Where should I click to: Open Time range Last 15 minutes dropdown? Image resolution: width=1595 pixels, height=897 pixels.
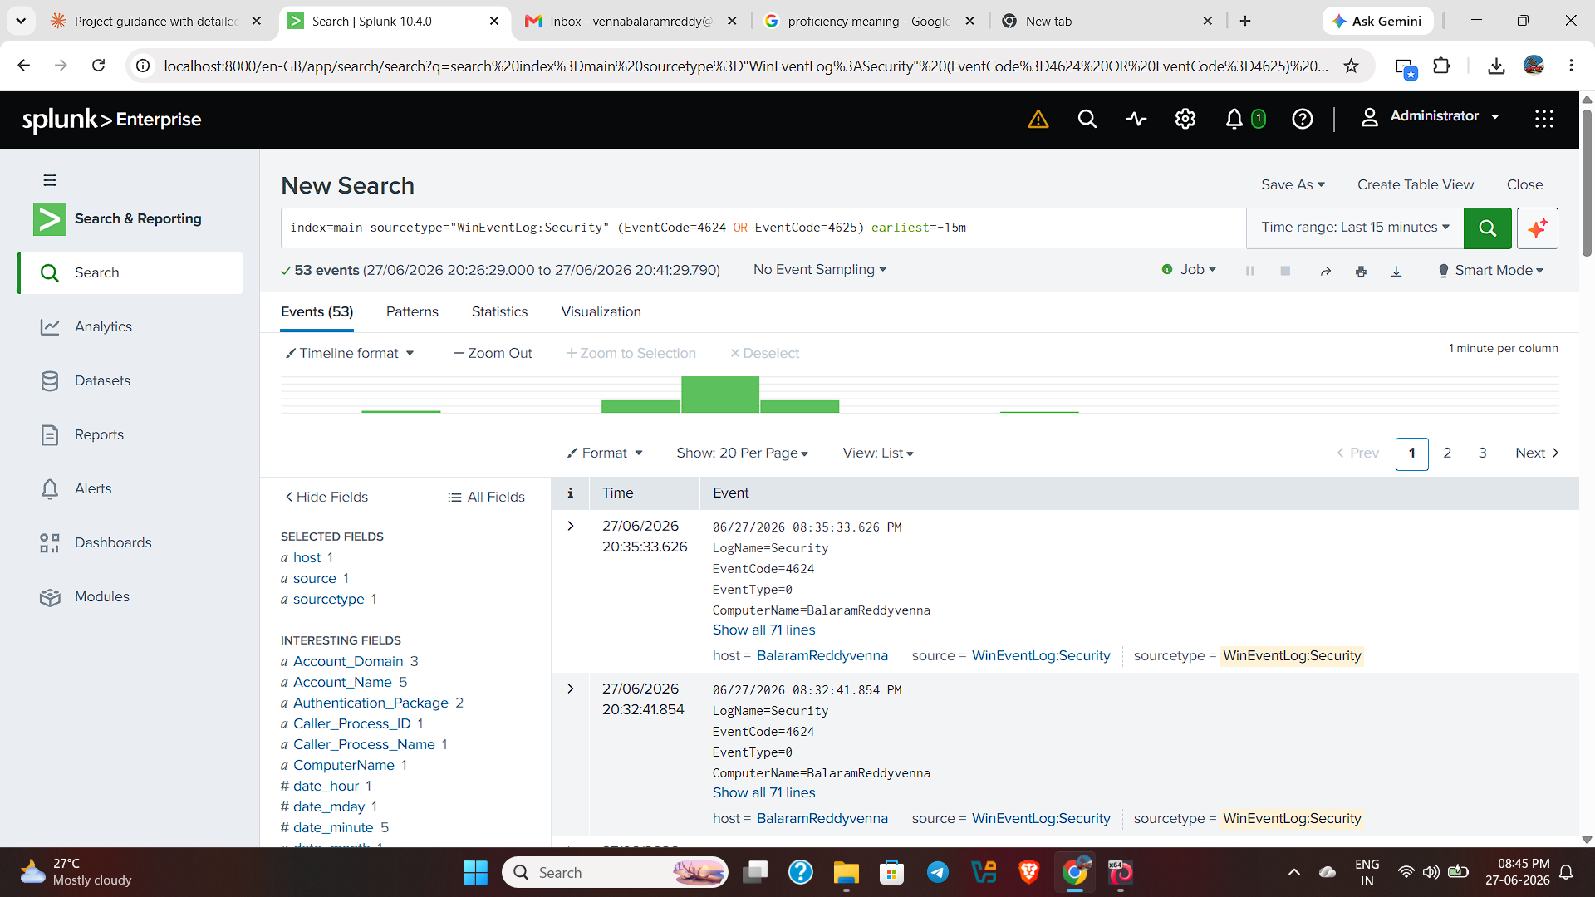[x=1355, y=228]
